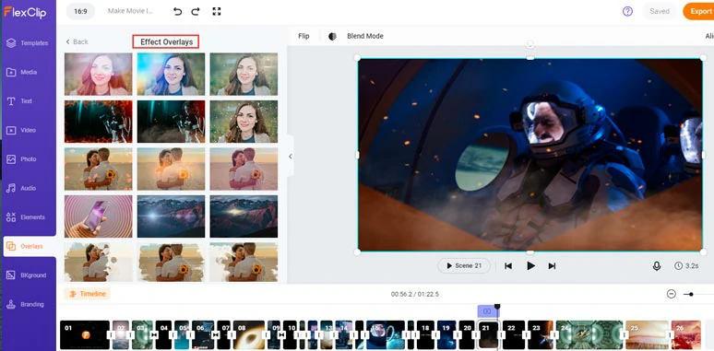The height and width of the screenshot is (351, 714).
Task: Select scene 24 green clip
Action: pos(589,335)
